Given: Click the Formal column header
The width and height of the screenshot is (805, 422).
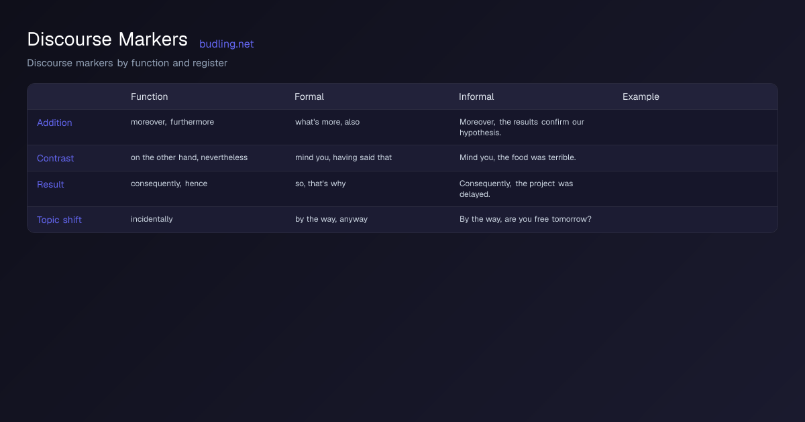Looking at the screenshot, I should coord(309,96).
